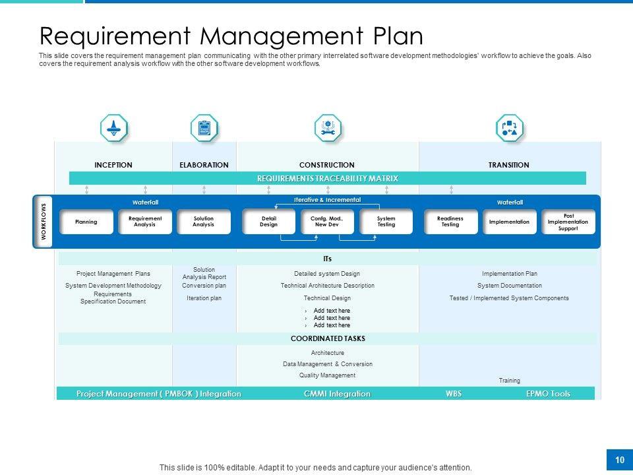
Task: Click WBS label in bottom bar
Action: [454, 394]
